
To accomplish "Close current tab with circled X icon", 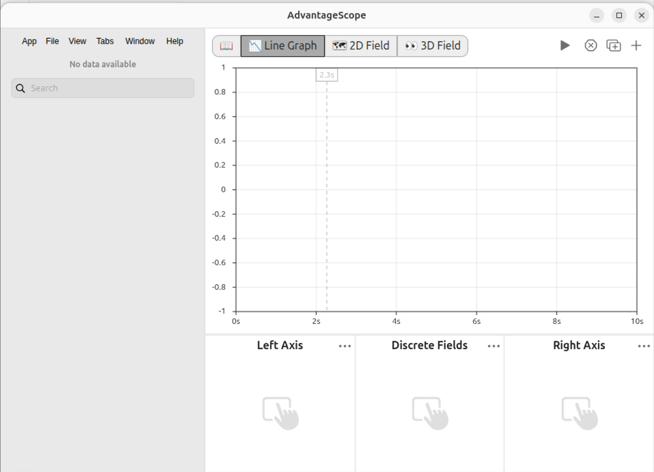I will [590, 45].
